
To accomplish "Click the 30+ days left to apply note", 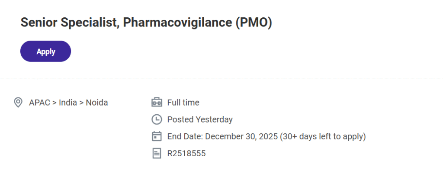I will pyautogui.click(x=323, y=136).
